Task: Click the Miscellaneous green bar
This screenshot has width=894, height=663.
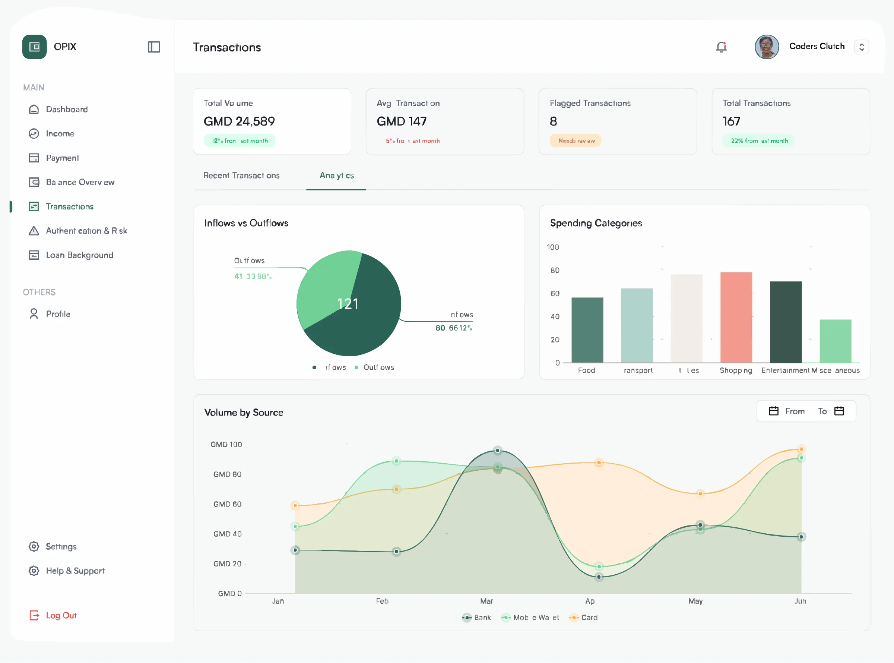Action: pyautogui.click(x=836, y=341)
